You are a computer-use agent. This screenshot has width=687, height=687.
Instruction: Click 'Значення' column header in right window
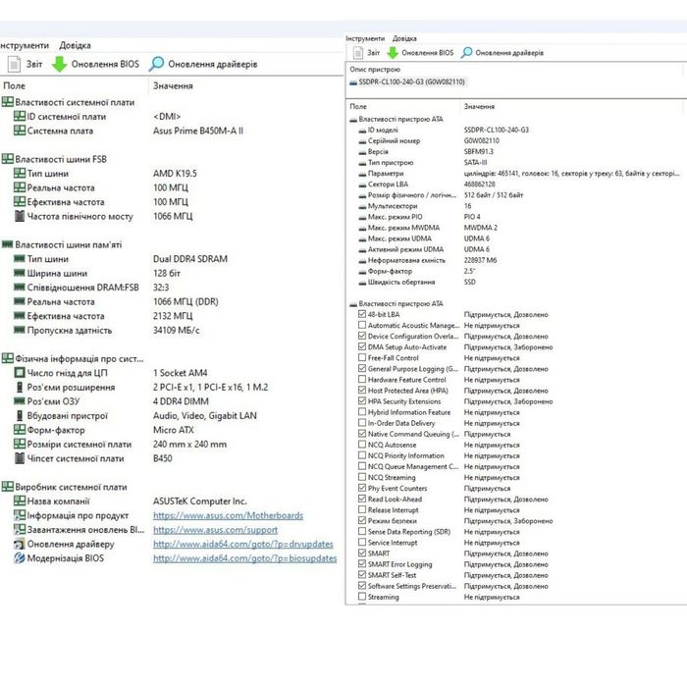tap(479, 106)
